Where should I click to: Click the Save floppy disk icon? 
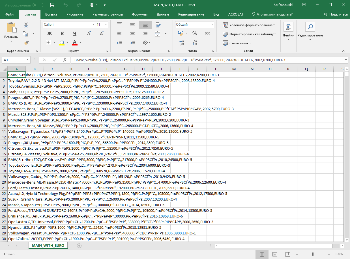coord(52,5)
